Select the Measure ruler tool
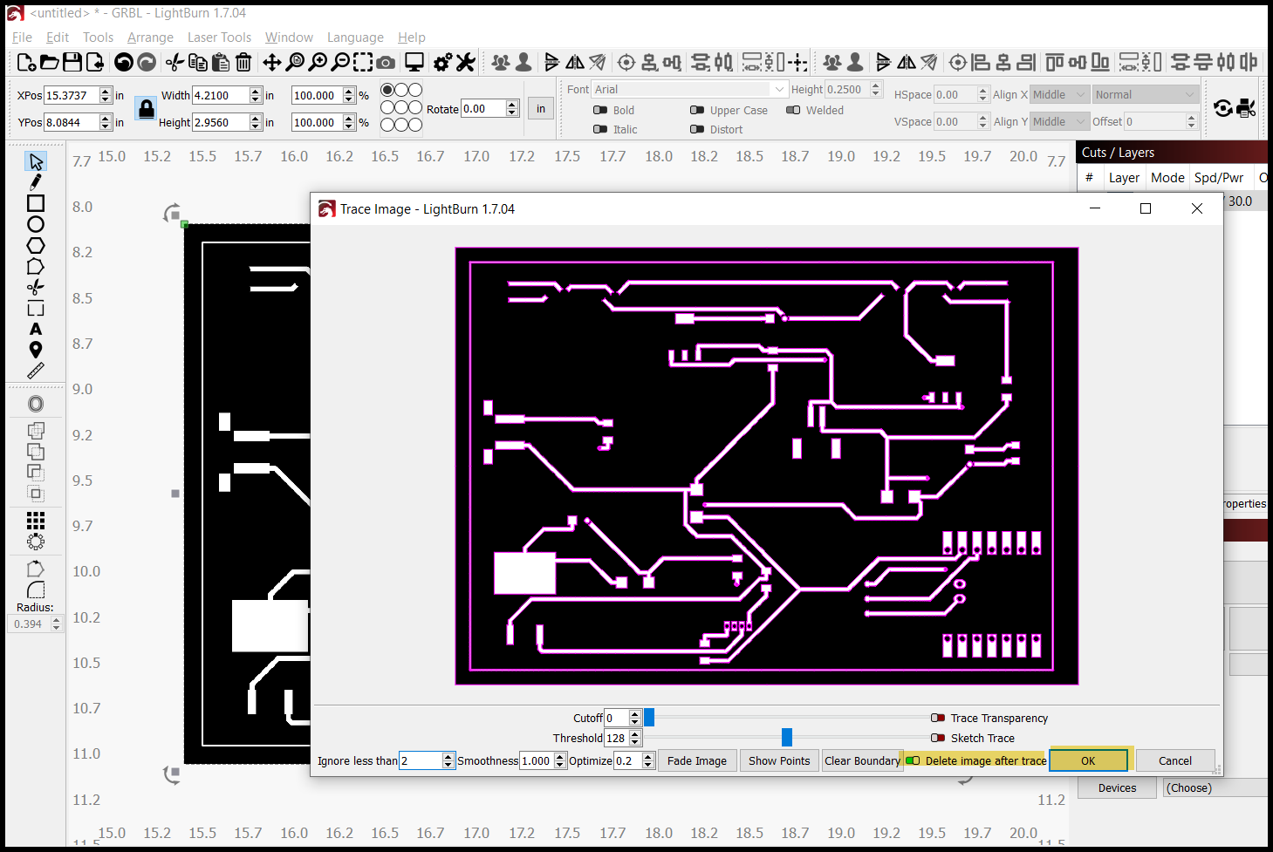1273x852 pixels. click(x=36, y=371)
